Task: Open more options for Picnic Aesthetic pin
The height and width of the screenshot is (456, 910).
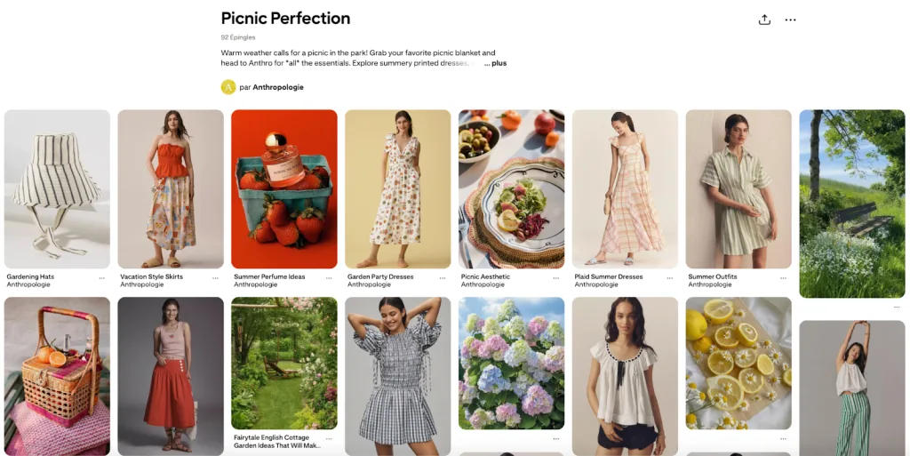Action: (x=556, y=277)
